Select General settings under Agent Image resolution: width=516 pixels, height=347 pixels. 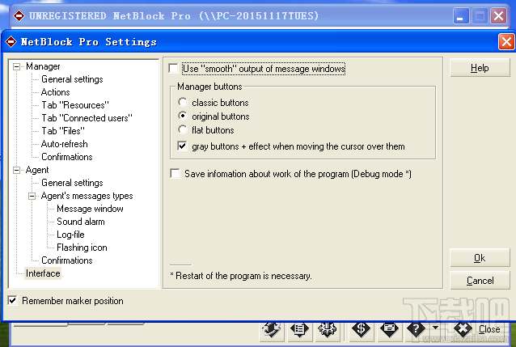[72, 183]
